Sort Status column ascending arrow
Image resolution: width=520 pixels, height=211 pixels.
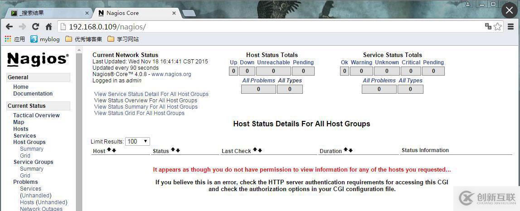pyautogui.click(x=173, y=150)
